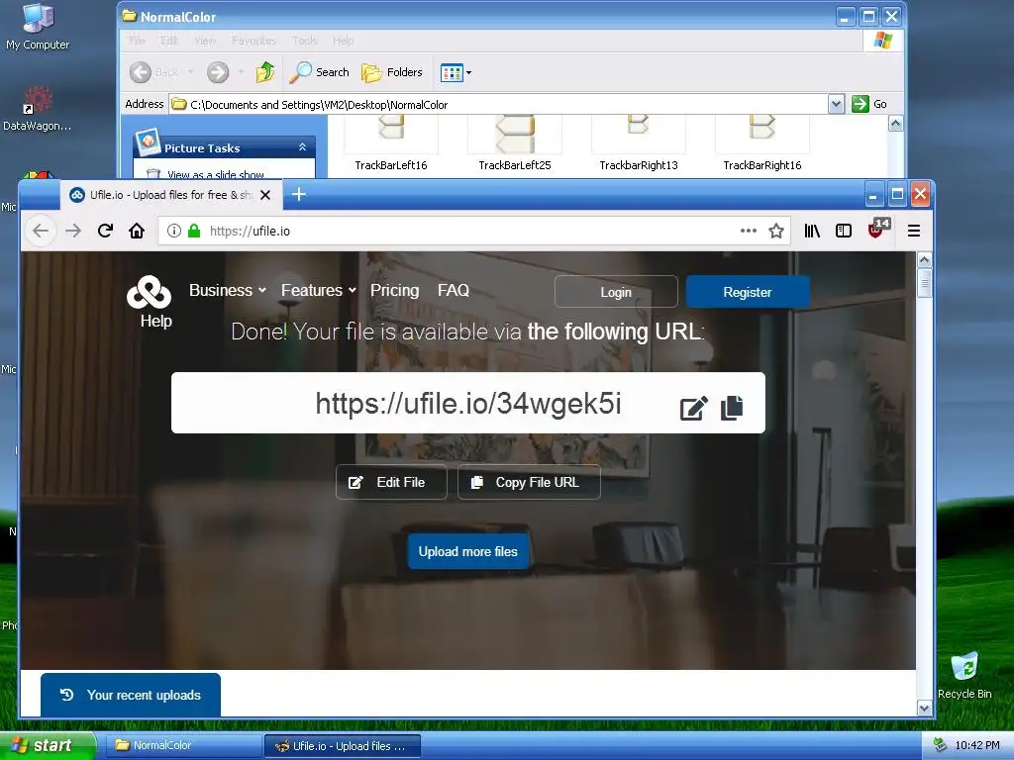Open uBlock extension icon showing 14

pos(878,229)
